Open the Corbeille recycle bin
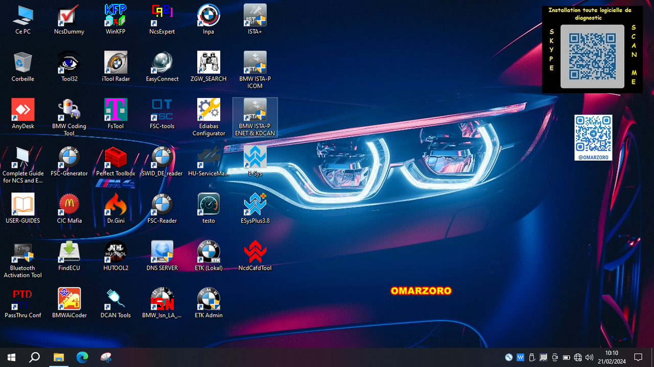 (x=23, y=67)
